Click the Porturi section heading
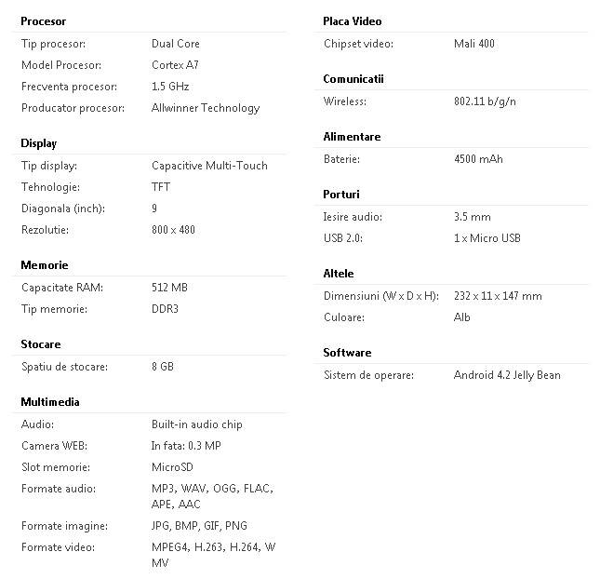The image size is (600, 579). click(x=340, y=195)
